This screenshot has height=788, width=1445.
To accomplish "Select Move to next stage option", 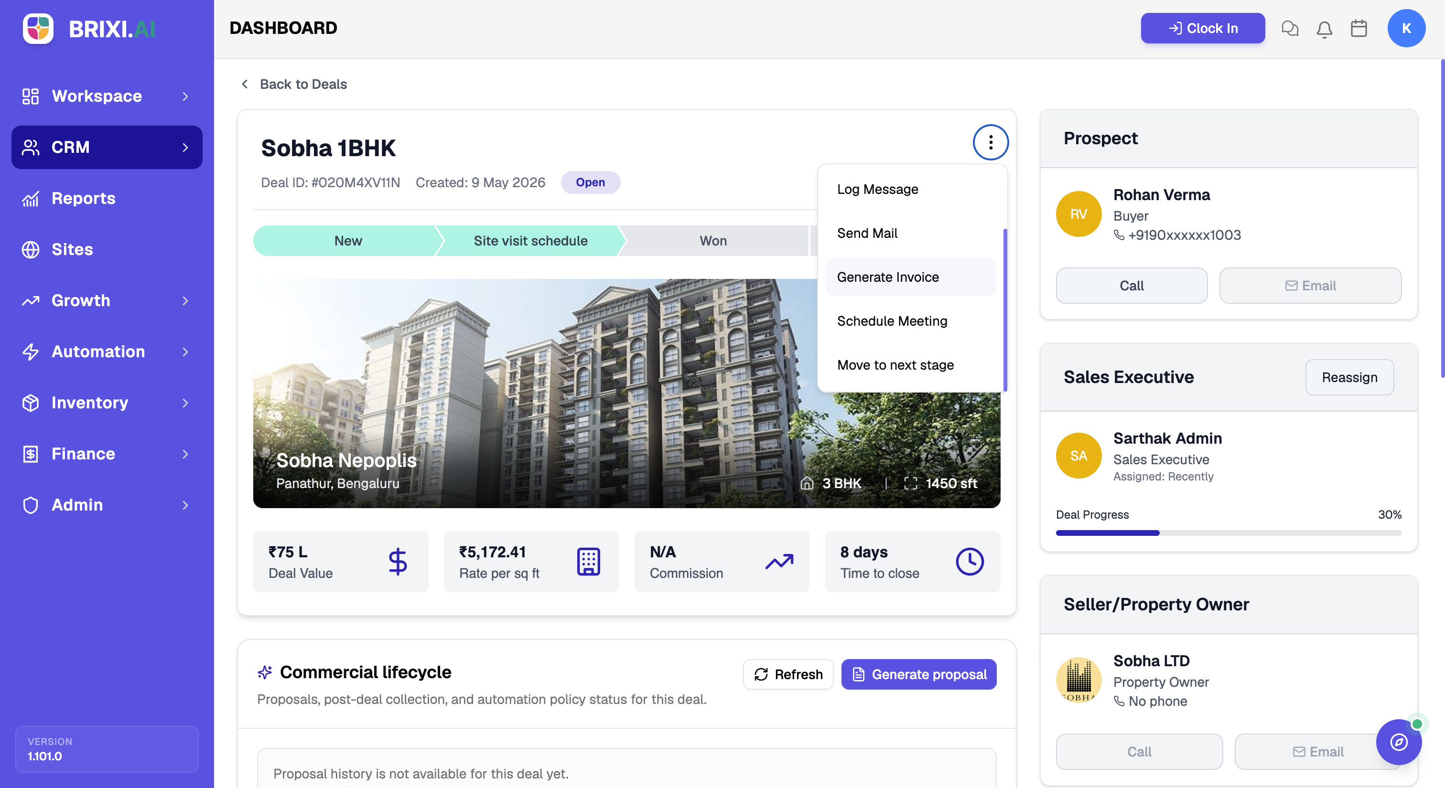I will click(910, 365).
